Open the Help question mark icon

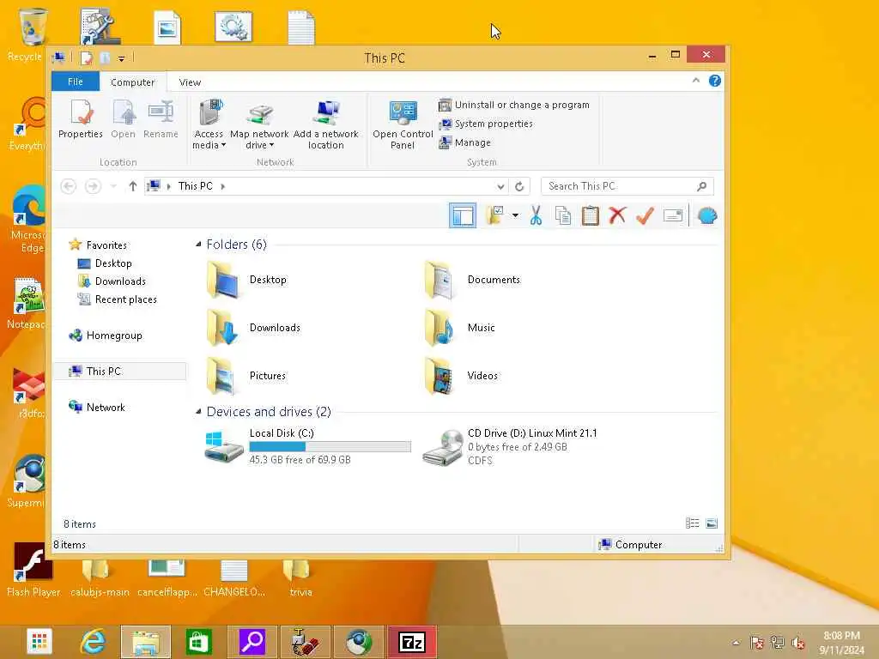[x=715, y=81]
